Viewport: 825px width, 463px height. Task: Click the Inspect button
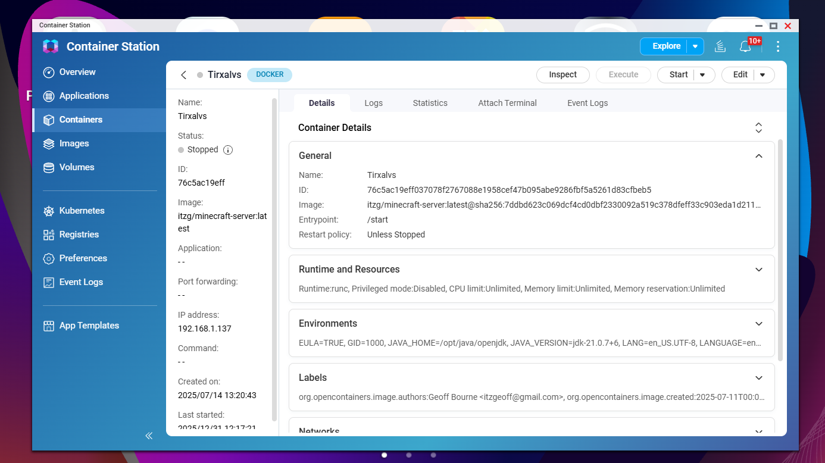(562, 75)
